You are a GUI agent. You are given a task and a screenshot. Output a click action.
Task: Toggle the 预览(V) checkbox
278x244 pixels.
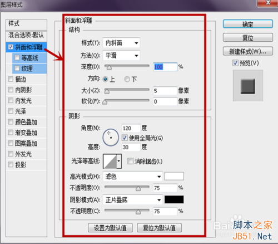(235, 63)
